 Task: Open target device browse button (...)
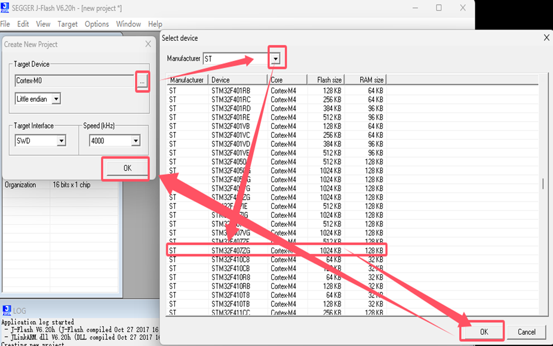[x=142, y=81]
